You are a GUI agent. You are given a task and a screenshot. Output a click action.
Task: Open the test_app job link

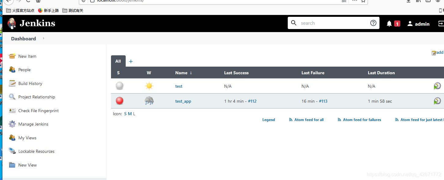coord(183,101)
